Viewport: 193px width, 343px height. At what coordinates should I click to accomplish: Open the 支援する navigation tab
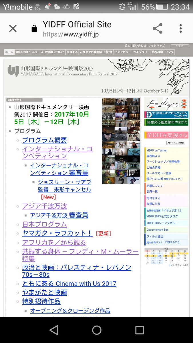72,52
